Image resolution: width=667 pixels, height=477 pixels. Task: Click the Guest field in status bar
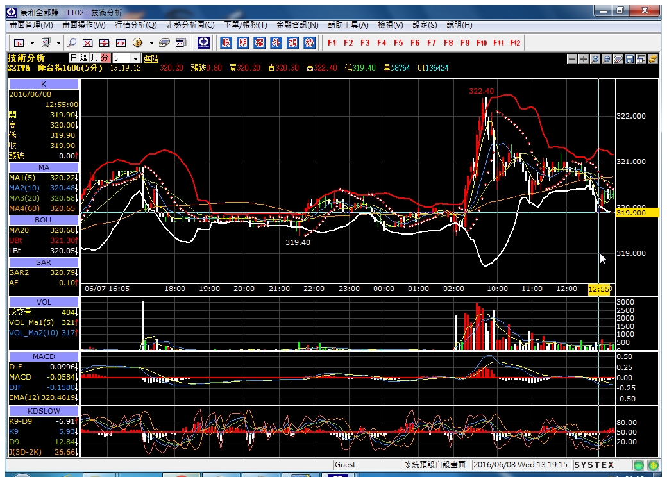pyautogui.click(x=367, y=465)
